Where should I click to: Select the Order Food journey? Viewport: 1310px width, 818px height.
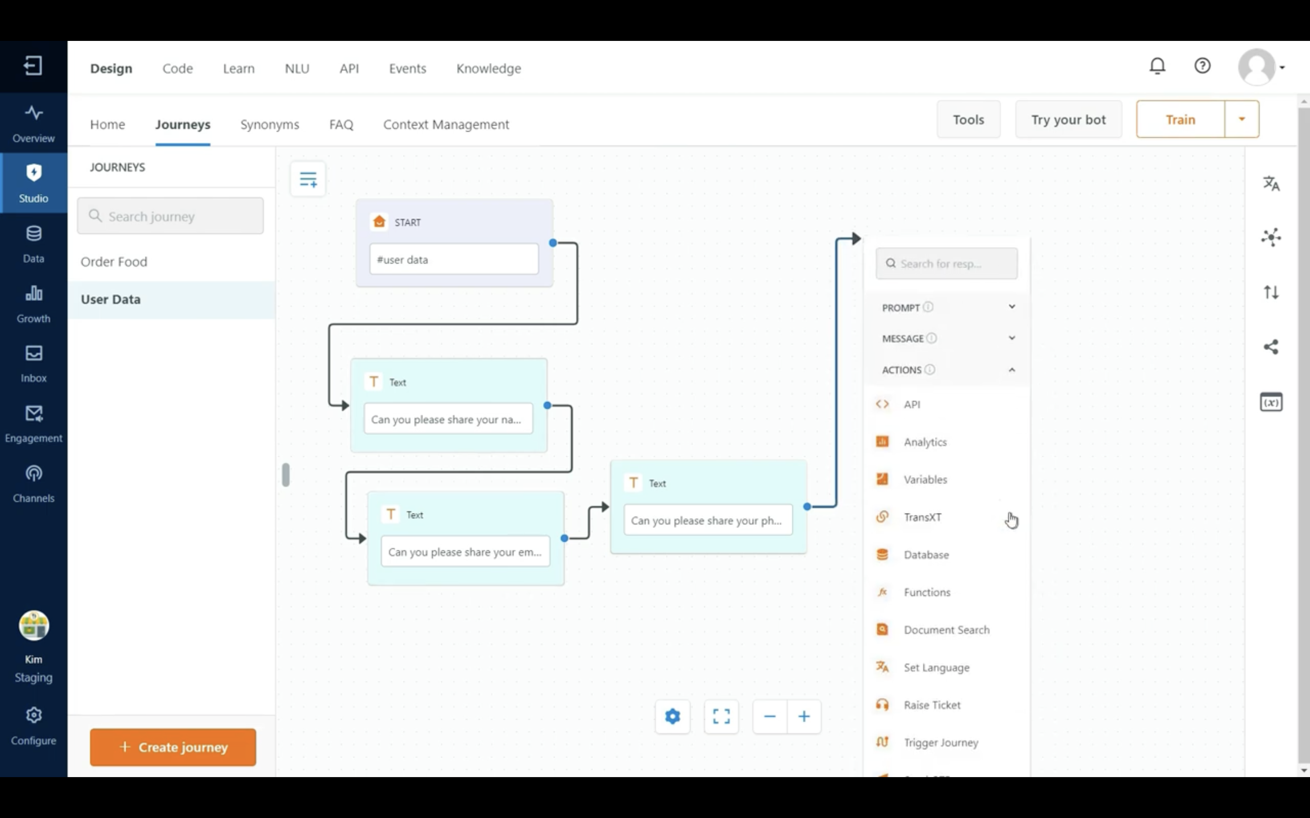tap(171, 262)
